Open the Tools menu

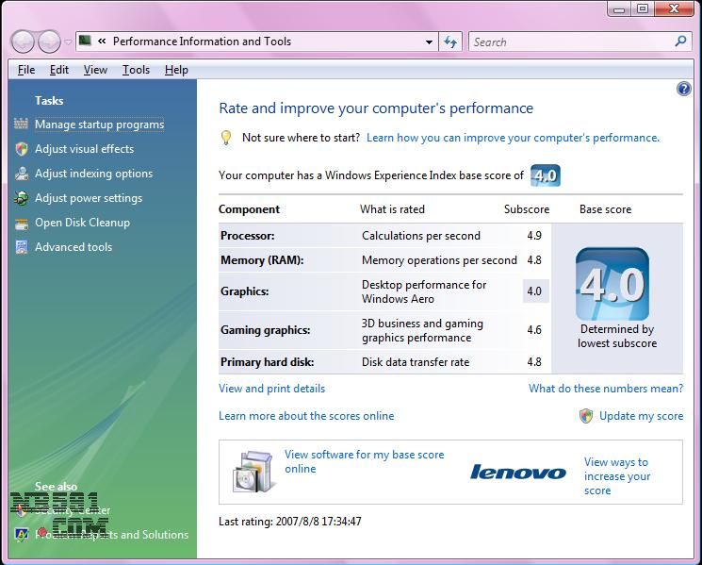[x=136, y=70]
